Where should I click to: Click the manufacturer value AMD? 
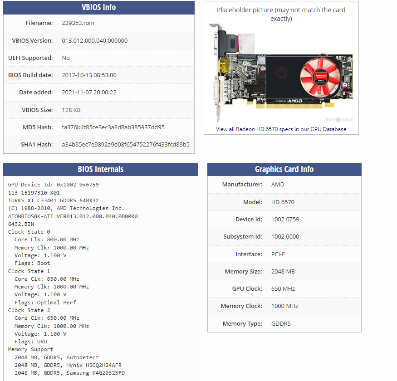point(278,185)
